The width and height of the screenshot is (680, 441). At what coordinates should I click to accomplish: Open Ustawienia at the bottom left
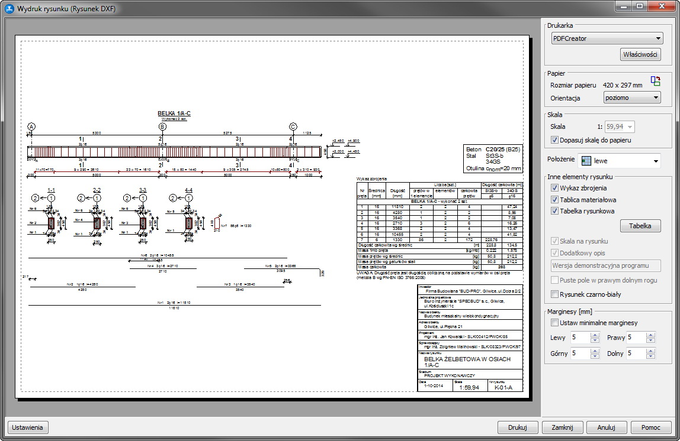point(27,427)
